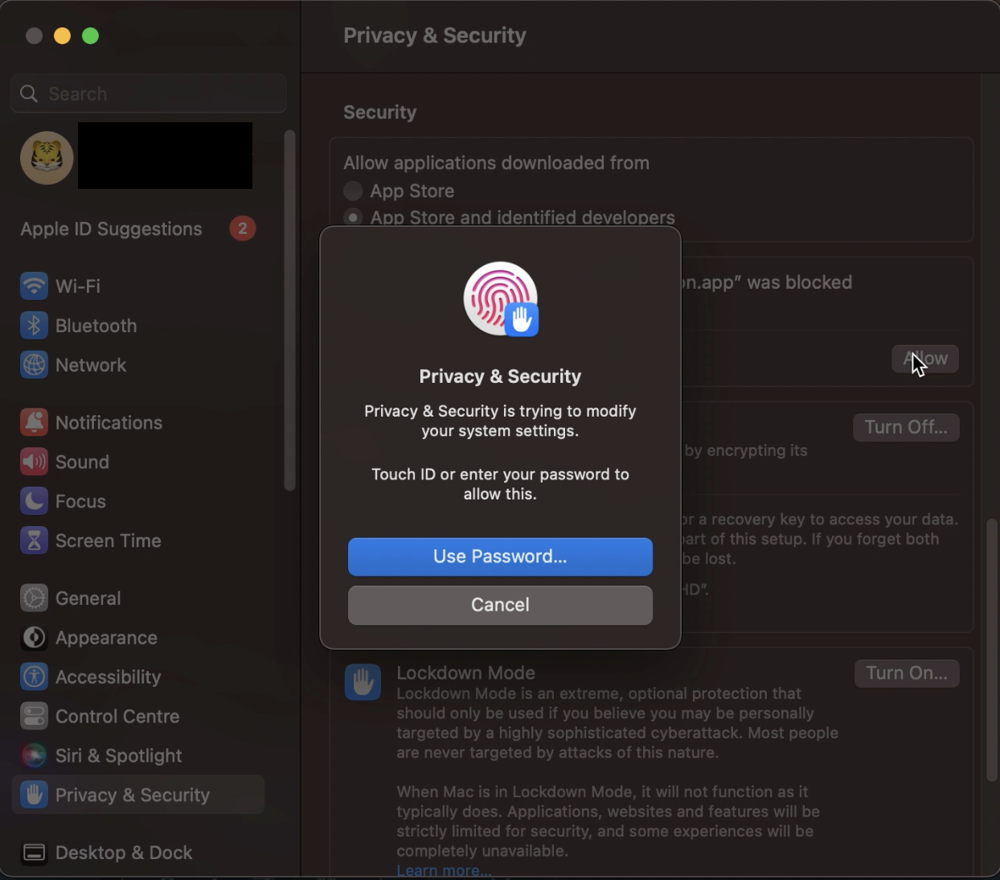Click the Sound speaker icon
This screenshot has height=880, width=1000.
34,462
